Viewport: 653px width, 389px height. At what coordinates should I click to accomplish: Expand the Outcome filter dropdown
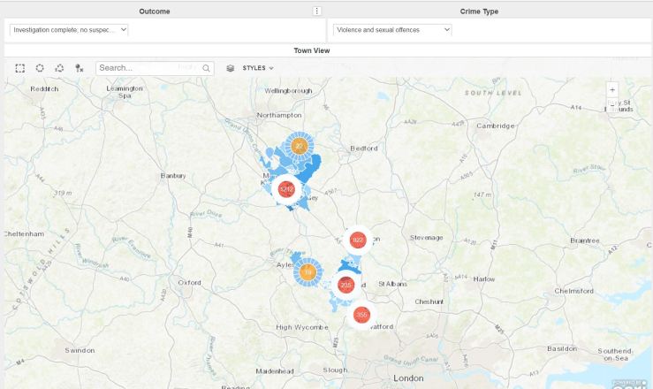tap(69, 29)
